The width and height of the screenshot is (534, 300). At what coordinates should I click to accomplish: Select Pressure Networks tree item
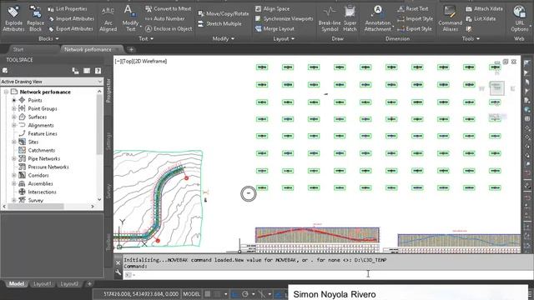coord(48,167)
